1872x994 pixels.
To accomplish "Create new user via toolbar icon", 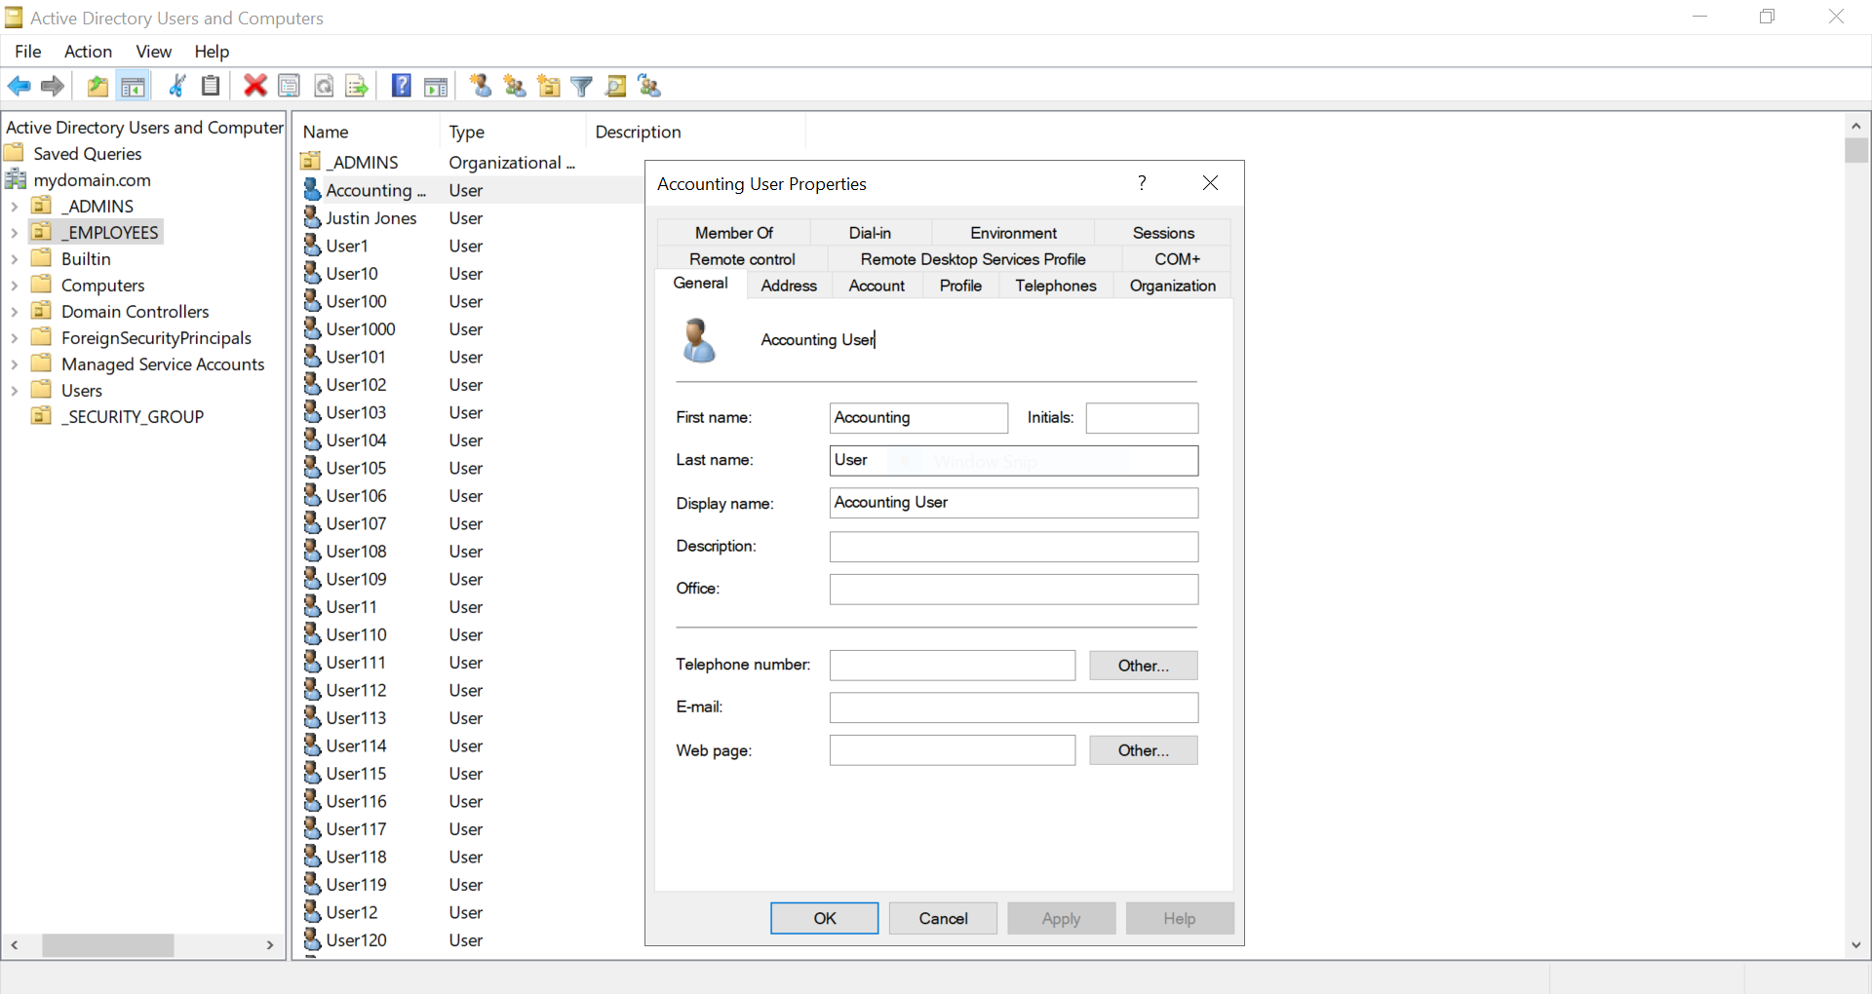I will [x=481, y=87].
